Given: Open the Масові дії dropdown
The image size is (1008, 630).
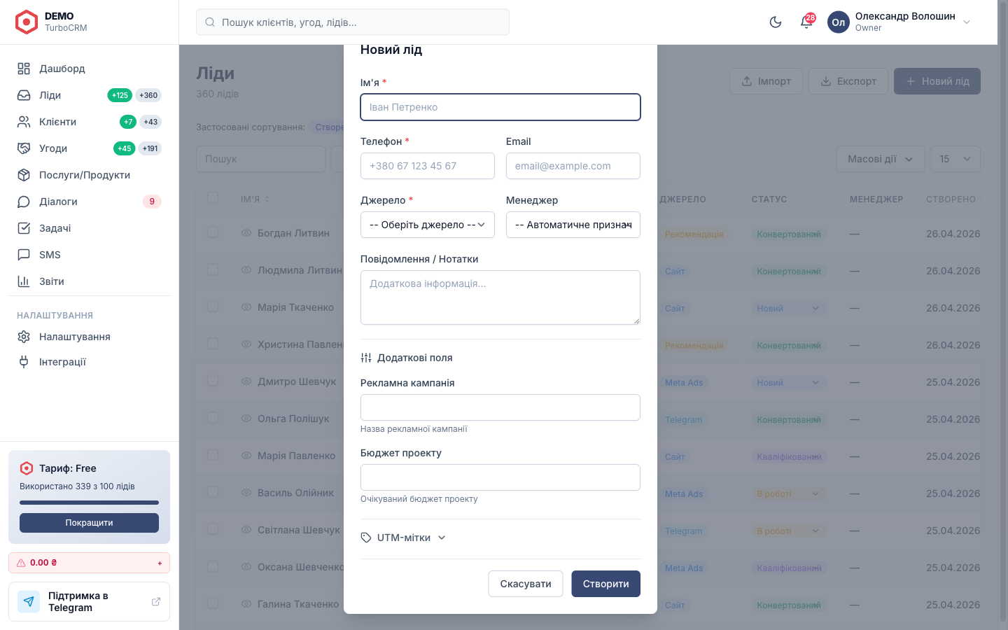Looking at the screenshot, I should coord(881,159).
